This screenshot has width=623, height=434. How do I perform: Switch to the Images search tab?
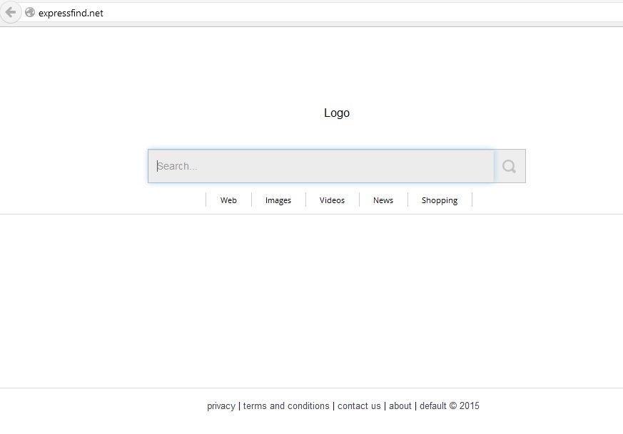278,200
